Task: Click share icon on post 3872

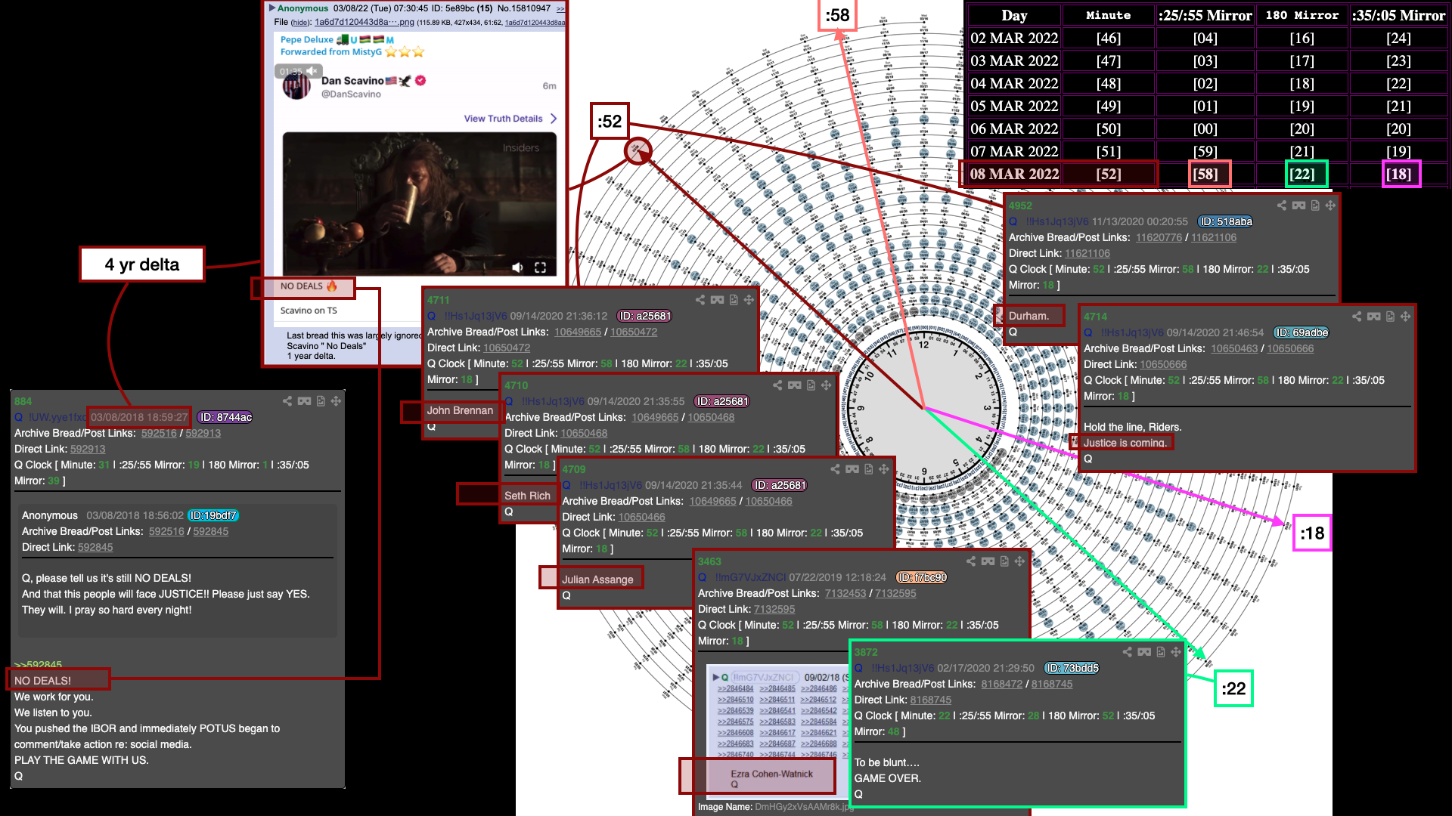Action: (1128, 652)
